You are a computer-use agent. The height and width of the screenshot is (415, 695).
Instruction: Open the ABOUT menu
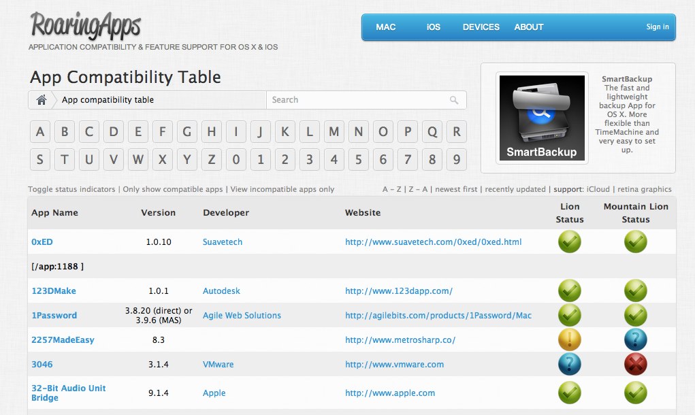click(529, 27)
